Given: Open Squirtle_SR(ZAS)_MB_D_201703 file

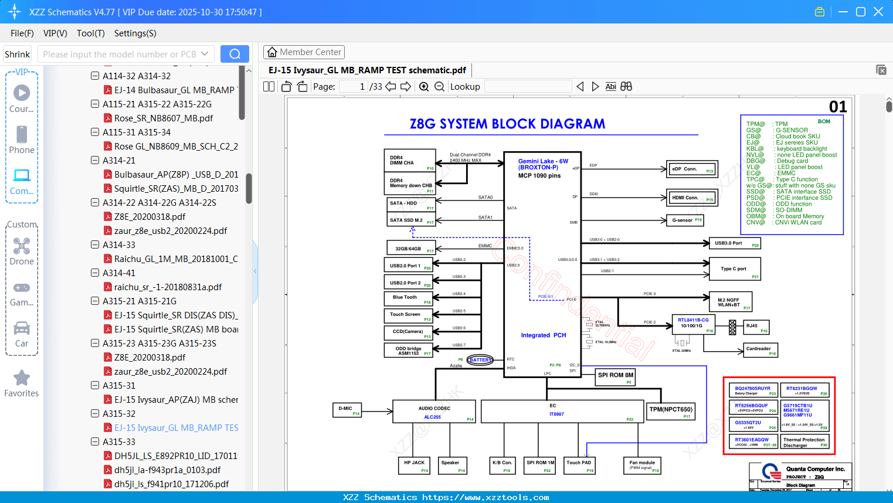Looking at the screenshot, I should click(x=176, y=188).
